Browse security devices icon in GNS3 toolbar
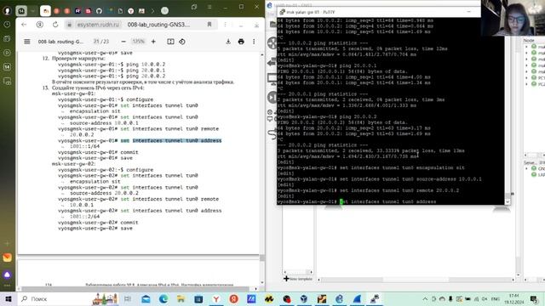 pyautogui.click(x=272, y=98)
